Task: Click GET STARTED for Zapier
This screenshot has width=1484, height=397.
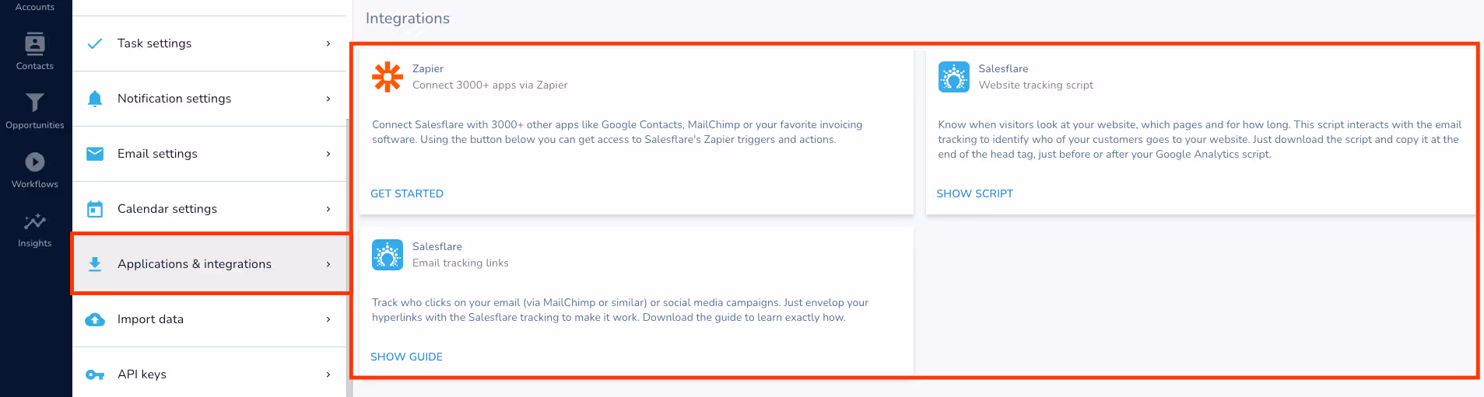Action: (407, 193)
